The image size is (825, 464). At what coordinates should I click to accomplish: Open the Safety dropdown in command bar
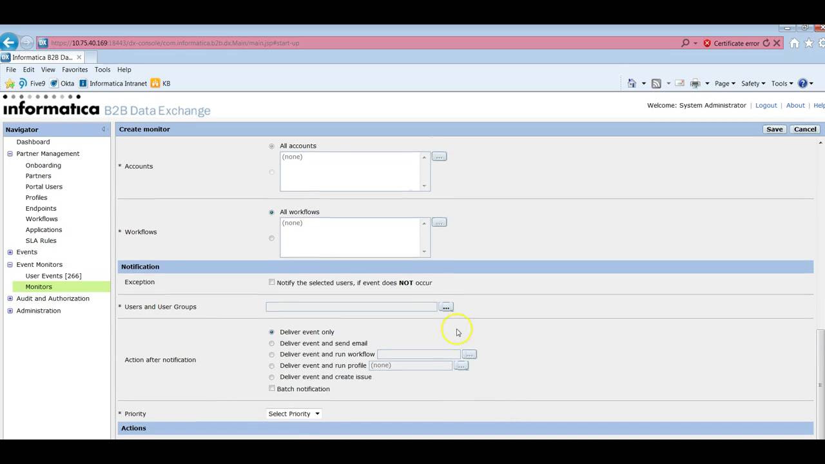tap(753, 83)
